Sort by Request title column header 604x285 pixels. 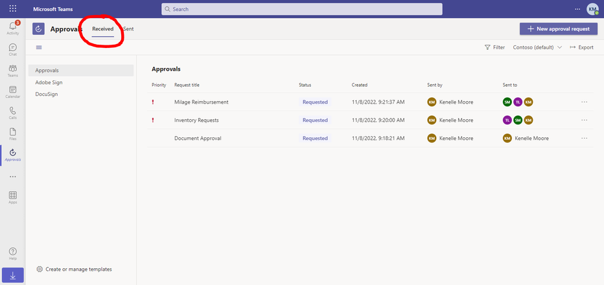click(187, 85)
